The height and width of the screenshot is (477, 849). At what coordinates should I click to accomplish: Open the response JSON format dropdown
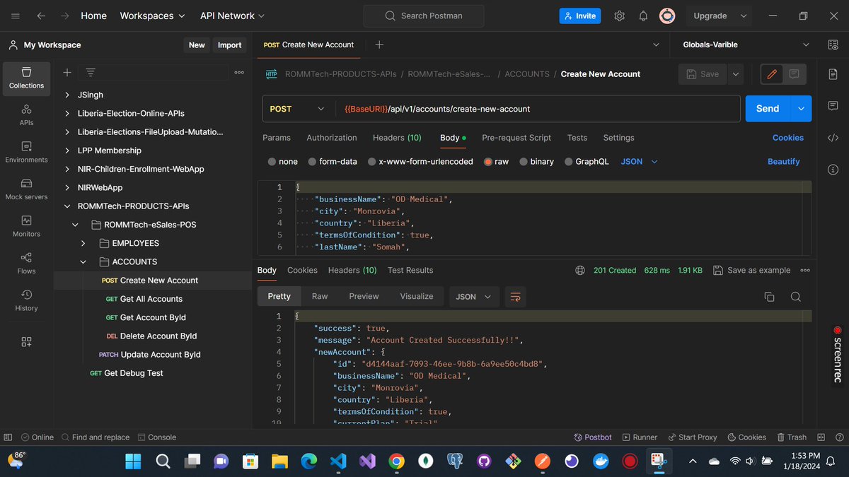coord(474,297)
